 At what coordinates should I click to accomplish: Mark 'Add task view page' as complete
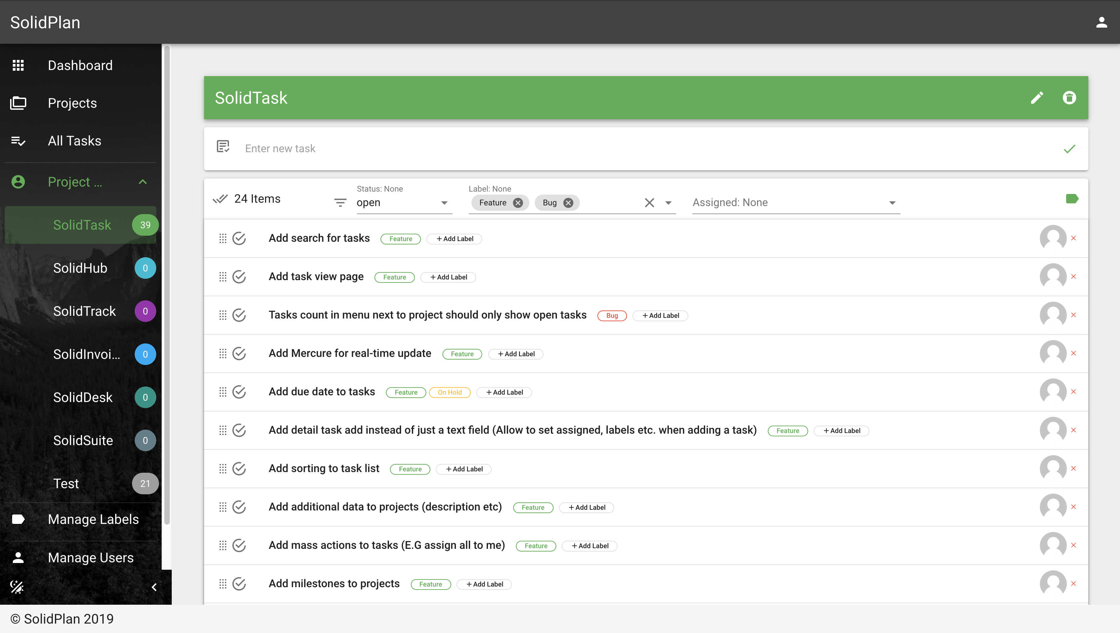pos(239,277)
